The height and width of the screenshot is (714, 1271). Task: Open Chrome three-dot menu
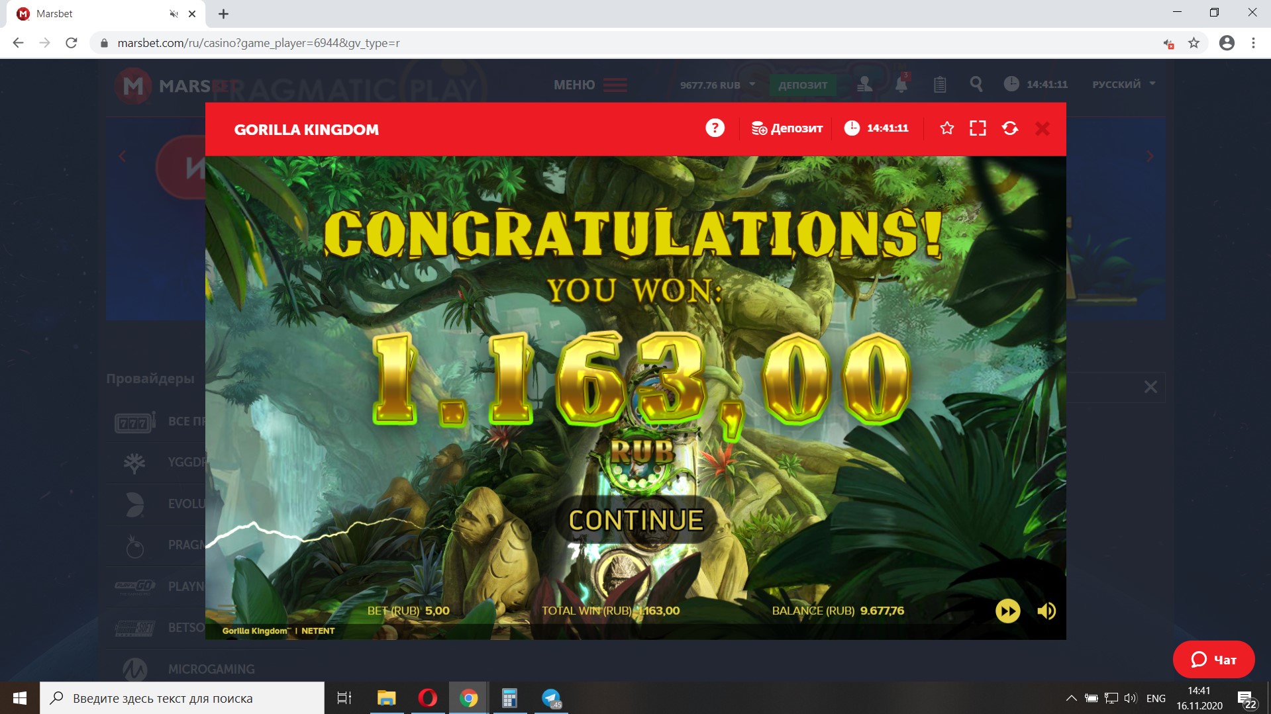click(x=1253, y=43)
